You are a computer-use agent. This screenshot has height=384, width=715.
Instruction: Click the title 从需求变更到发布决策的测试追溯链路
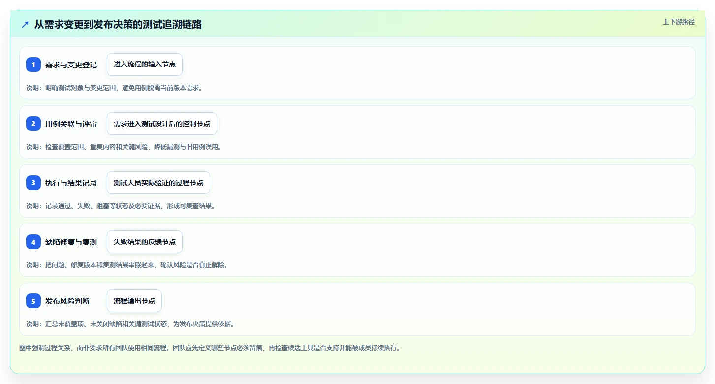click(118, 24)
